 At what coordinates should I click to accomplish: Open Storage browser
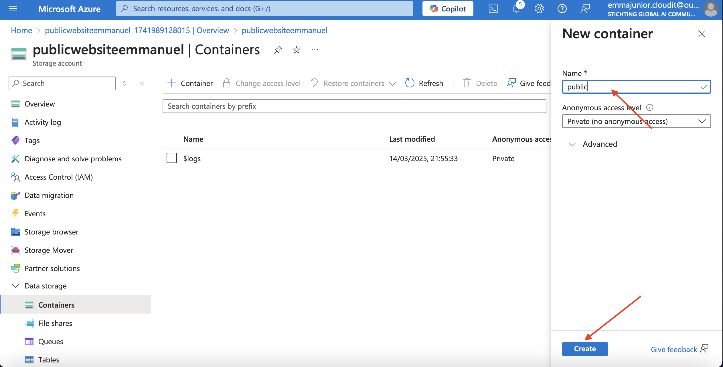pos(51,232)
